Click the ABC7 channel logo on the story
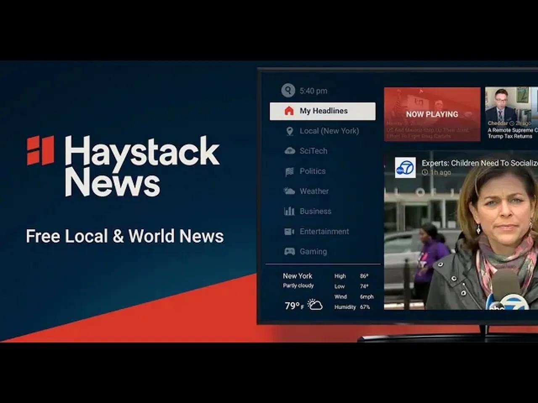 pyautogui.click(x=404, y=167)
